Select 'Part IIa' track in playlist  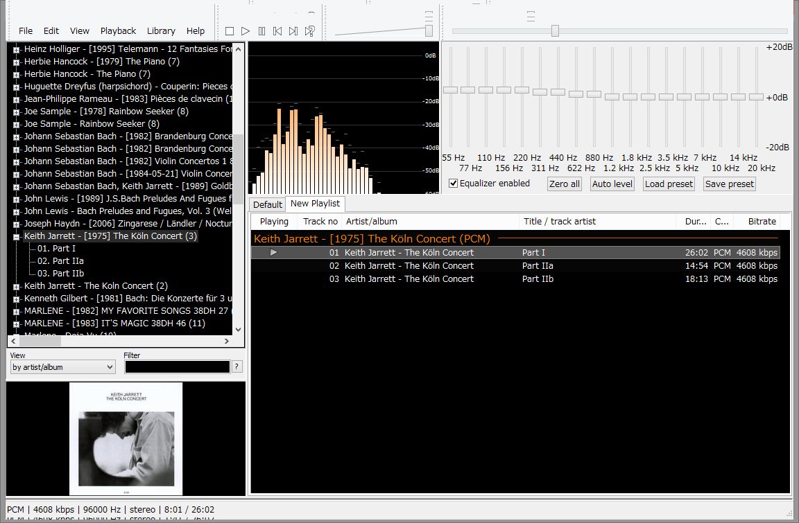point(538,266)
